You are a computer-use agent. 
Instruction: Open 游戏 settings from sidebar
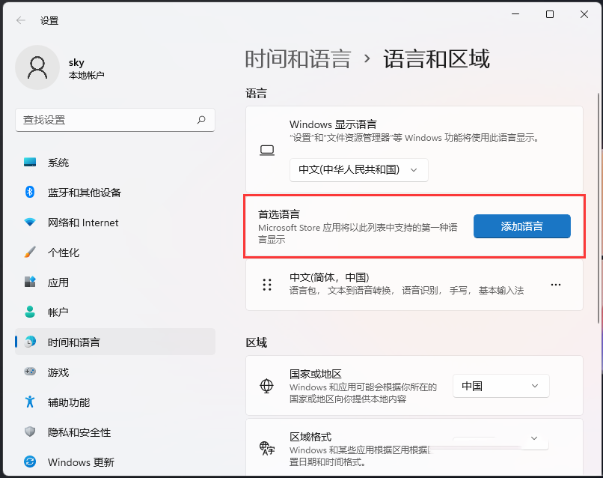tap(28, 372)
